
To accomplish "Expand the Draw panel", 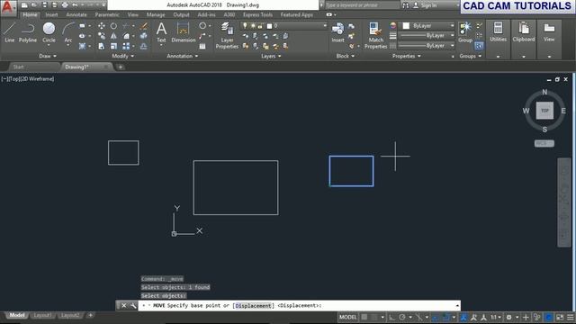I will [48, 56].
